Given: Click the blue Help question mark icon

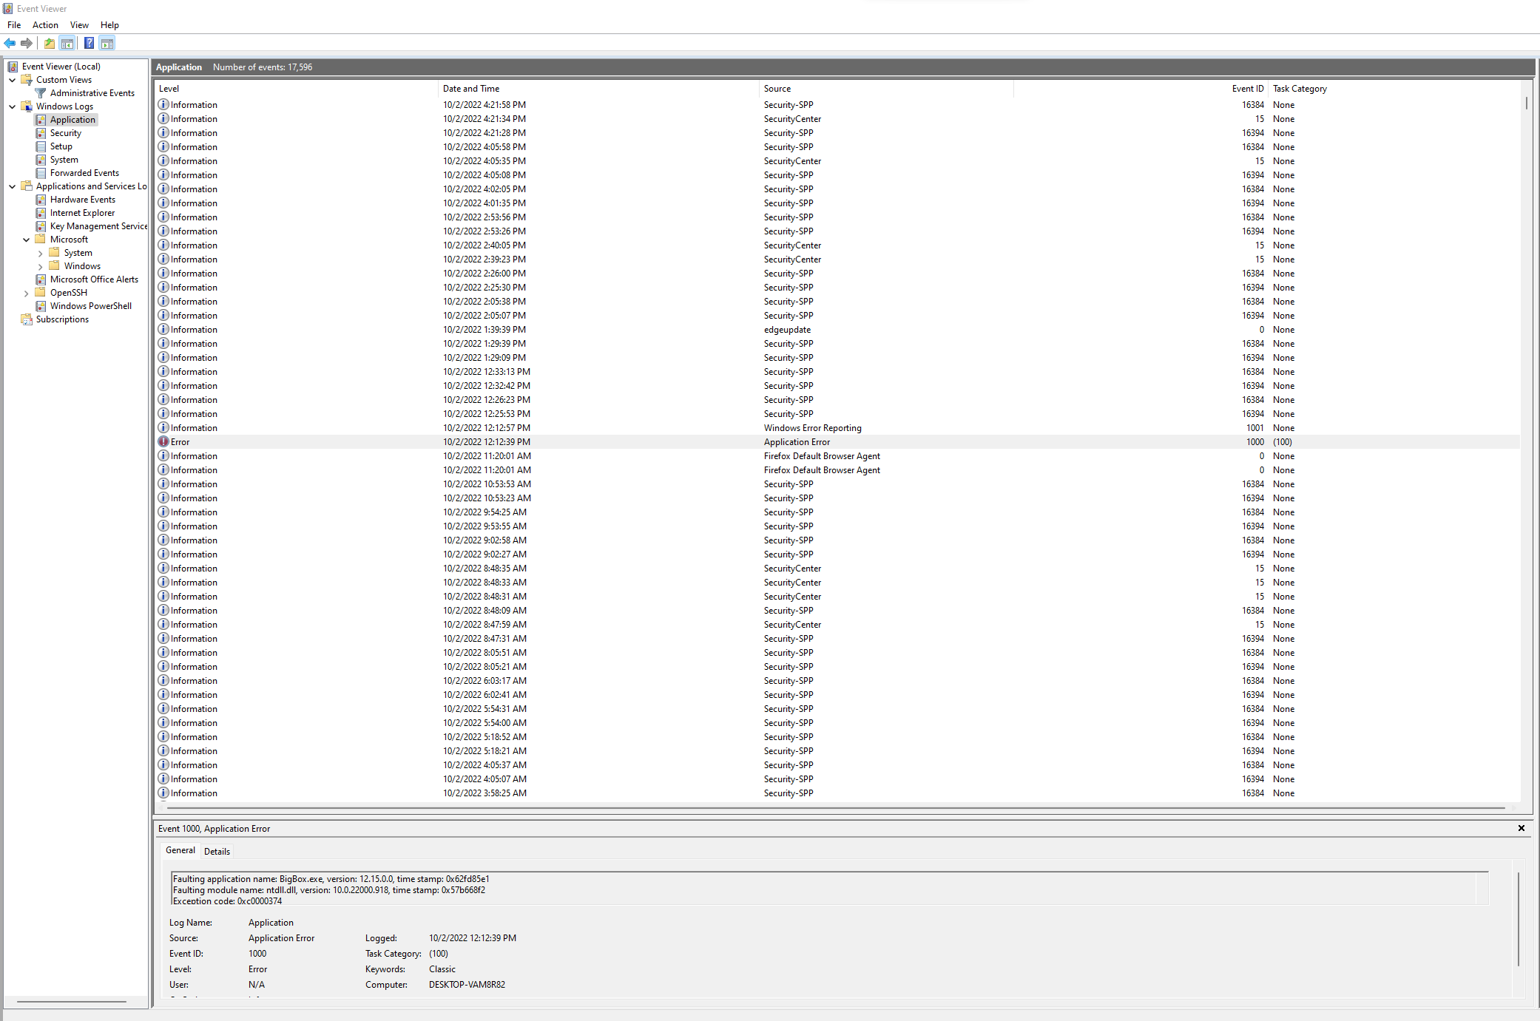Looking at the screenshot, I should point(89,44).
